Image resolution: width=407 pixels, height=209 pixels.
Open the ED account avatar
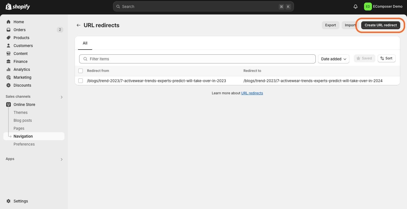[x=368, y=7]
